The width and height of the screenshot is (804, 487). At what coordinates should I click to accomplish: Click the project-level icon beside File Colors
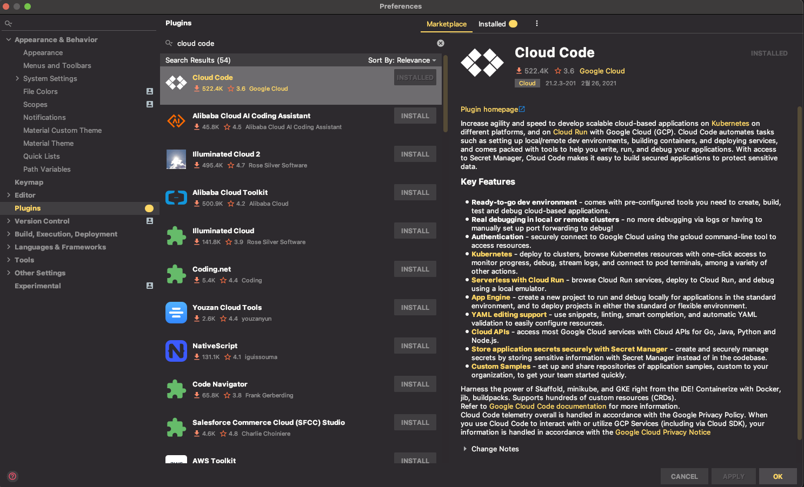(x=150, y=91)
